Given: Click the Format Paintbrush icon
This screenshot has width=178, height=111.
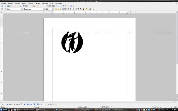Looking at the screenshot, I should pyautogui.click(x=37, y=6).
